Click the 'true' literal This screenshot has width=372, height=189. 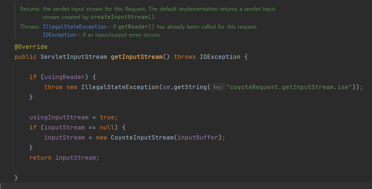107,117
